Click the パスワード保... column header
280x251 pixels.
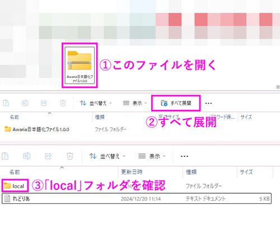[x=222, y=117]
